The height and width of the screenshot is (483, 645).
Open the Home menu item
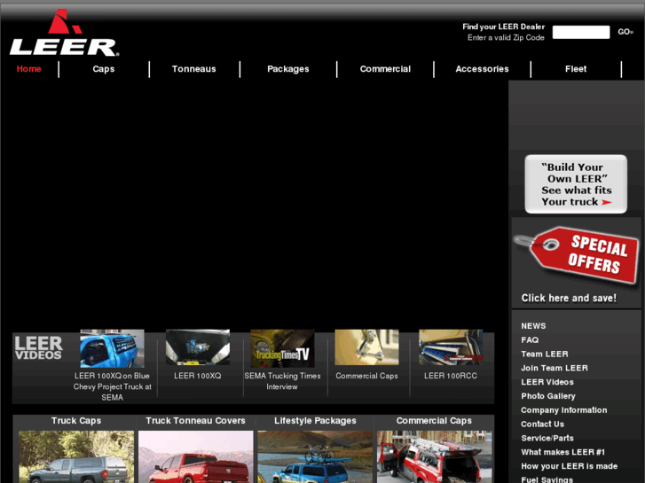tap(28, 69)
